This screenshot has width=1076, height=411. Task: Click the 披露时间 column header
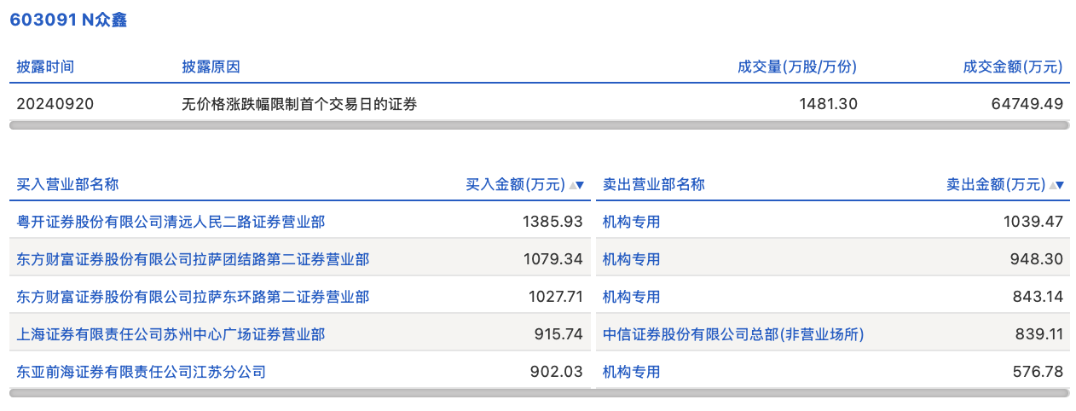[46, 67]
